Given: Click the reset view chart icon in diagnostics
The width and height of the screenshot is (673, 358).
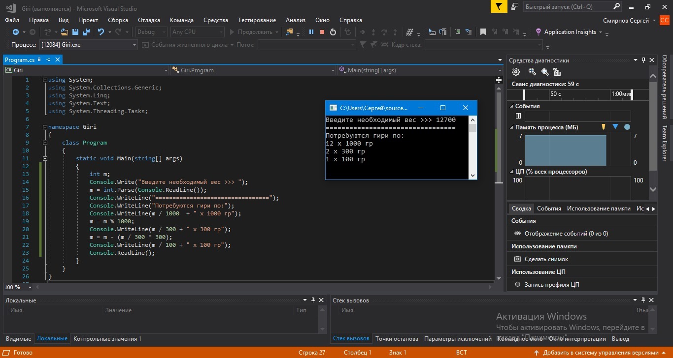Looking at the screenshot, I should click(x=557, y=72).
